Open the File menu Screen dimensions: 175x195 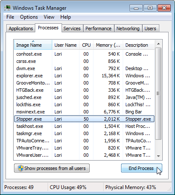pos(10,17)
